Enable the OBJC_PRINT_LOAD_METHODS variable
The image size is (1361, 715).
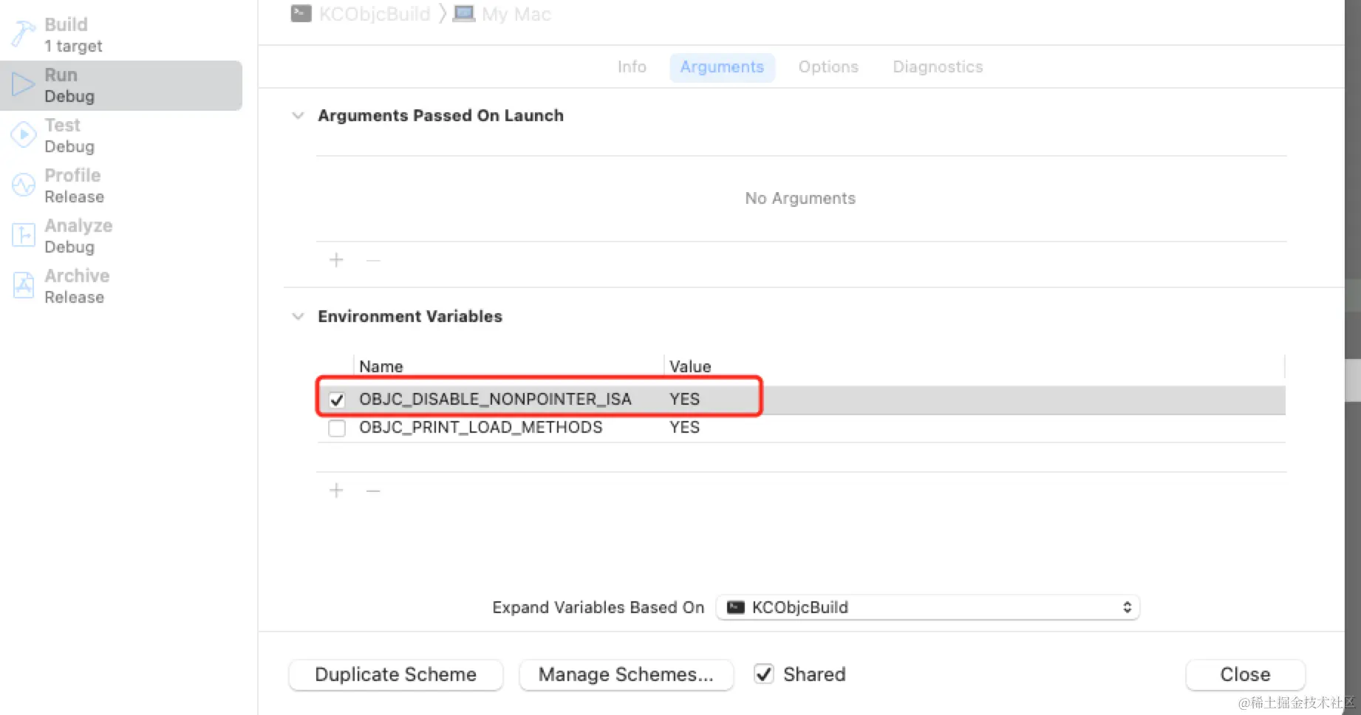click(337, 428)
